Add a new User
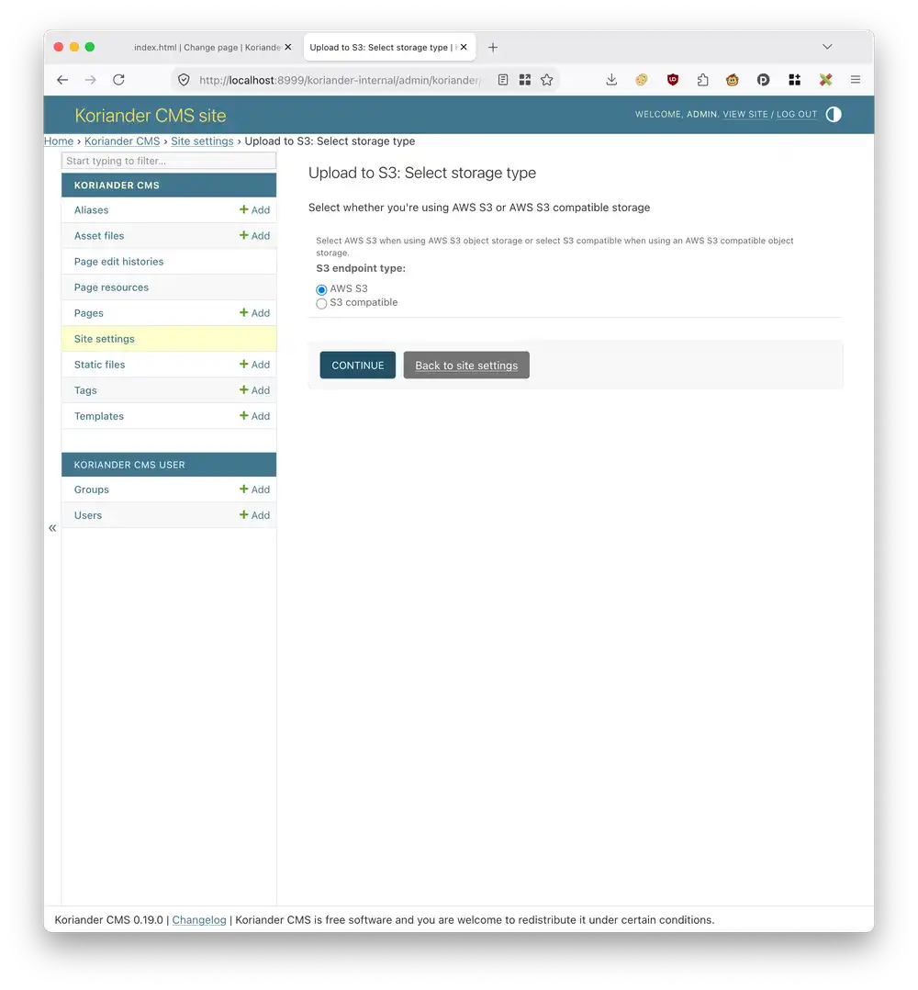Viewport: 918px width, 990px height. (255, 516)
